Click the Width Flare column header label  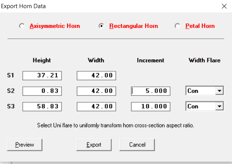tap(204, 60)
